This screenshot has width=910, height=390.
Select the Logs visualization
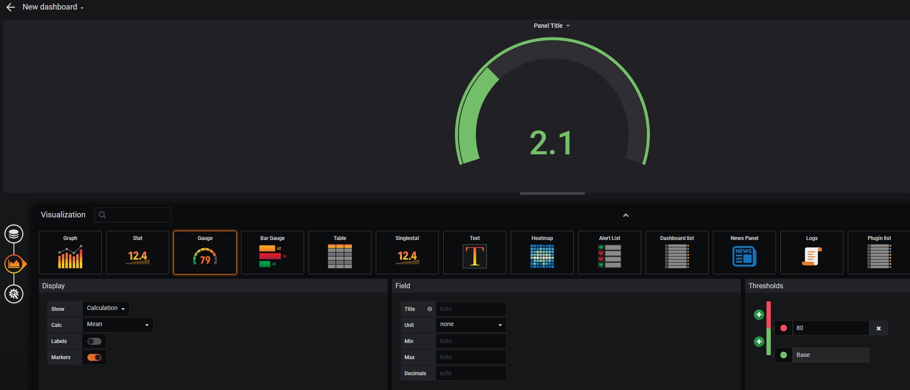[x=812, y=253]
